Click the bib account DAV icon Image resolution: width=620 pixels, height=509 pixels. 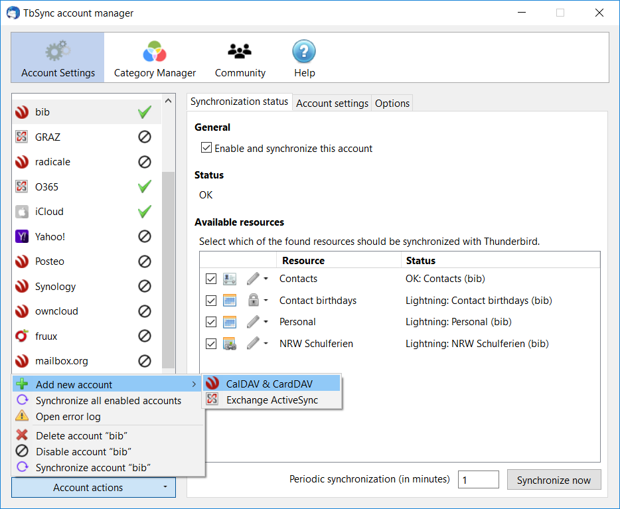click(x=22, y=112)
